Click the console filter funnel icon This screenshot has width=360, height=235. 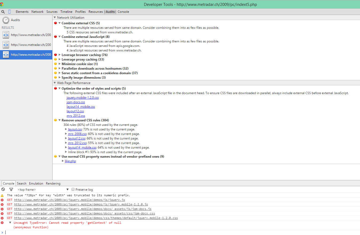11,189
